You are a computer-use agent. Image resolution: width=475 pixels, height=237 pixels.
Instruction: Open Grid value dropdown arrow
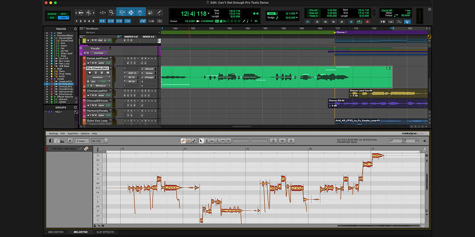[x=297, y=13]
